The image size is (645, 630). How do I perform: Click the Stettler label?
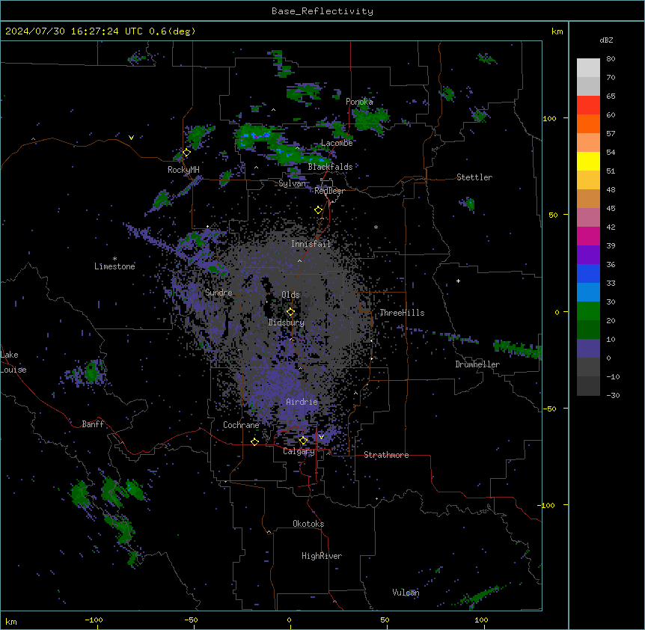[x=474, y=177]
